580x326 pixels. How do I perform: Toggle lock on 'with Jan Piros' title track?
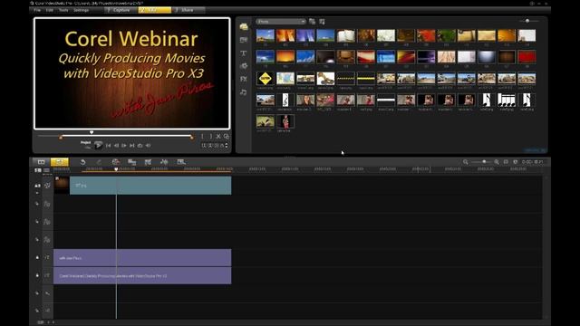click(x=37, y=257)
